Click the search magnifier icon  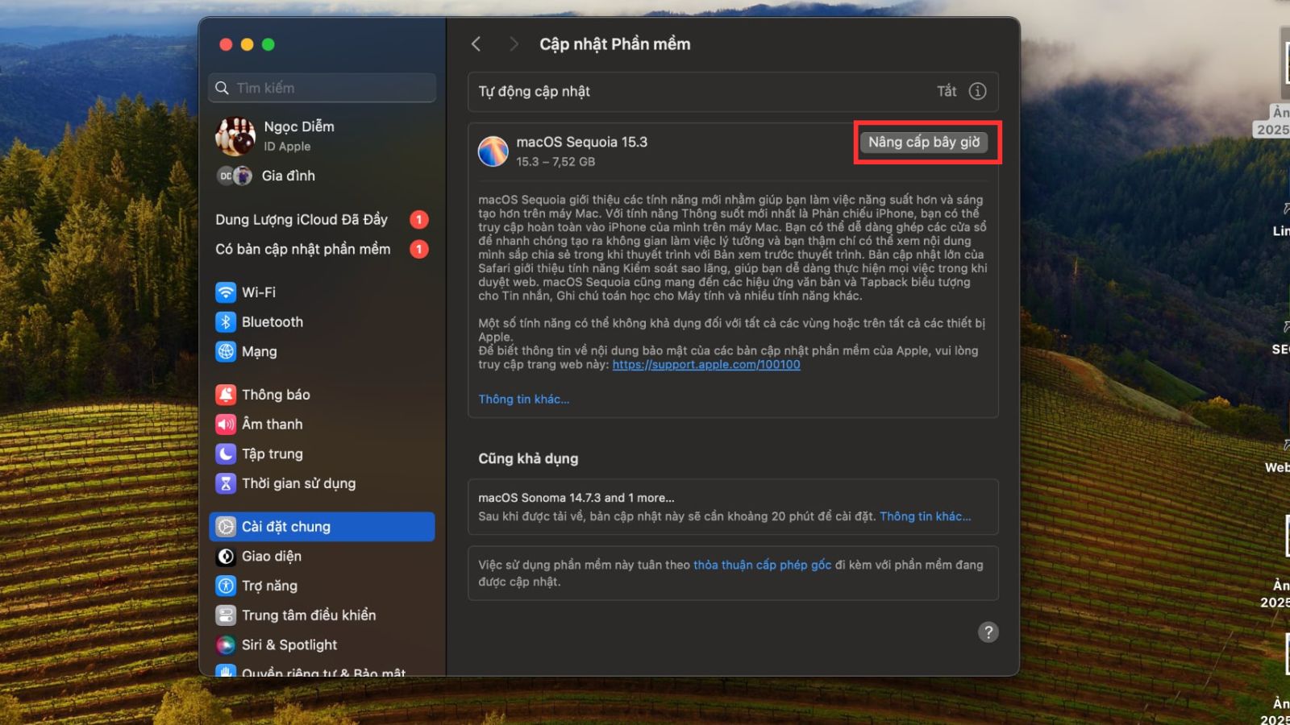click(222, 88)
